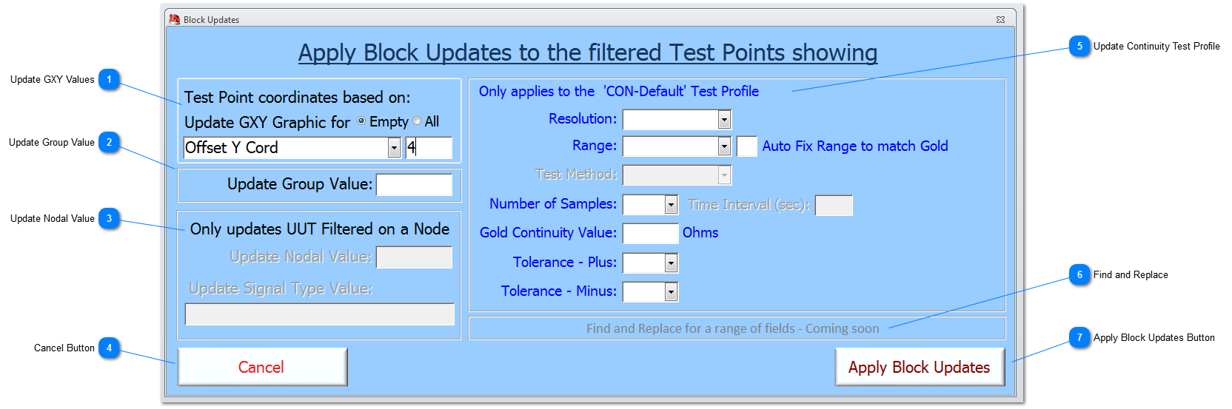1232x409 pixels.
Task: Click the numbered marker 1 for Update GXY Values
Action: coord(110,79)
